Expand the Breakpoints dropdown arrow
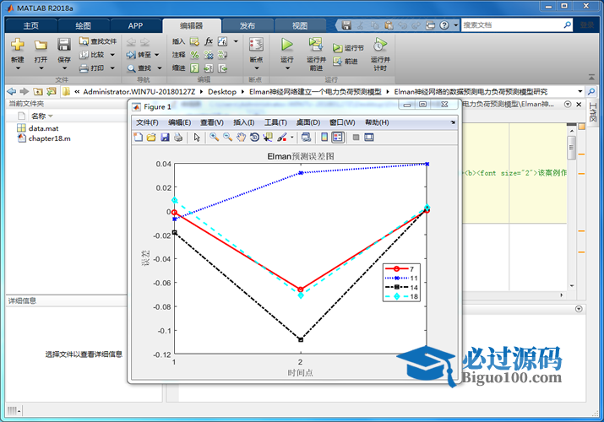The width and height of the screenshot is (604, 422). point(257,68)
